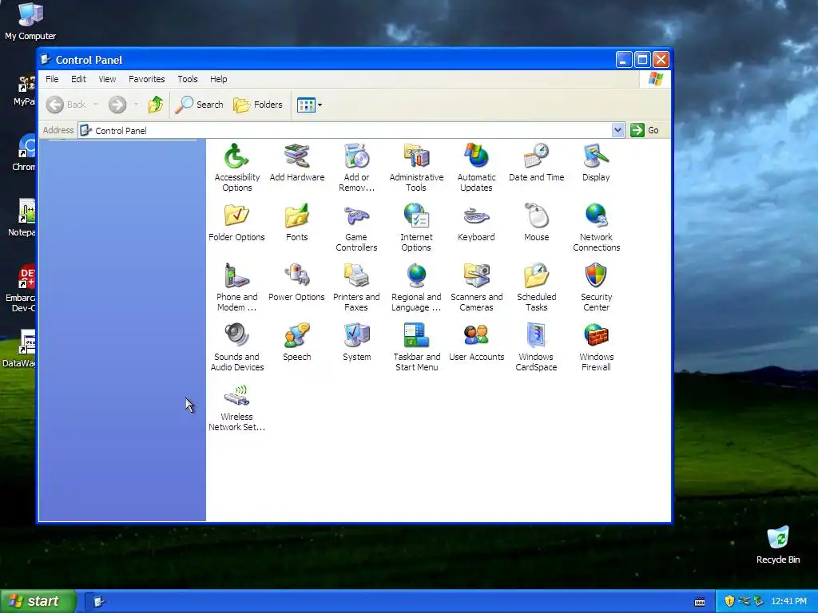Image resolution: width=818 pixels, height=613 pixels.
Task: Click the Forward arrow button
Action: pyautogui.click(x=117, y=105)
